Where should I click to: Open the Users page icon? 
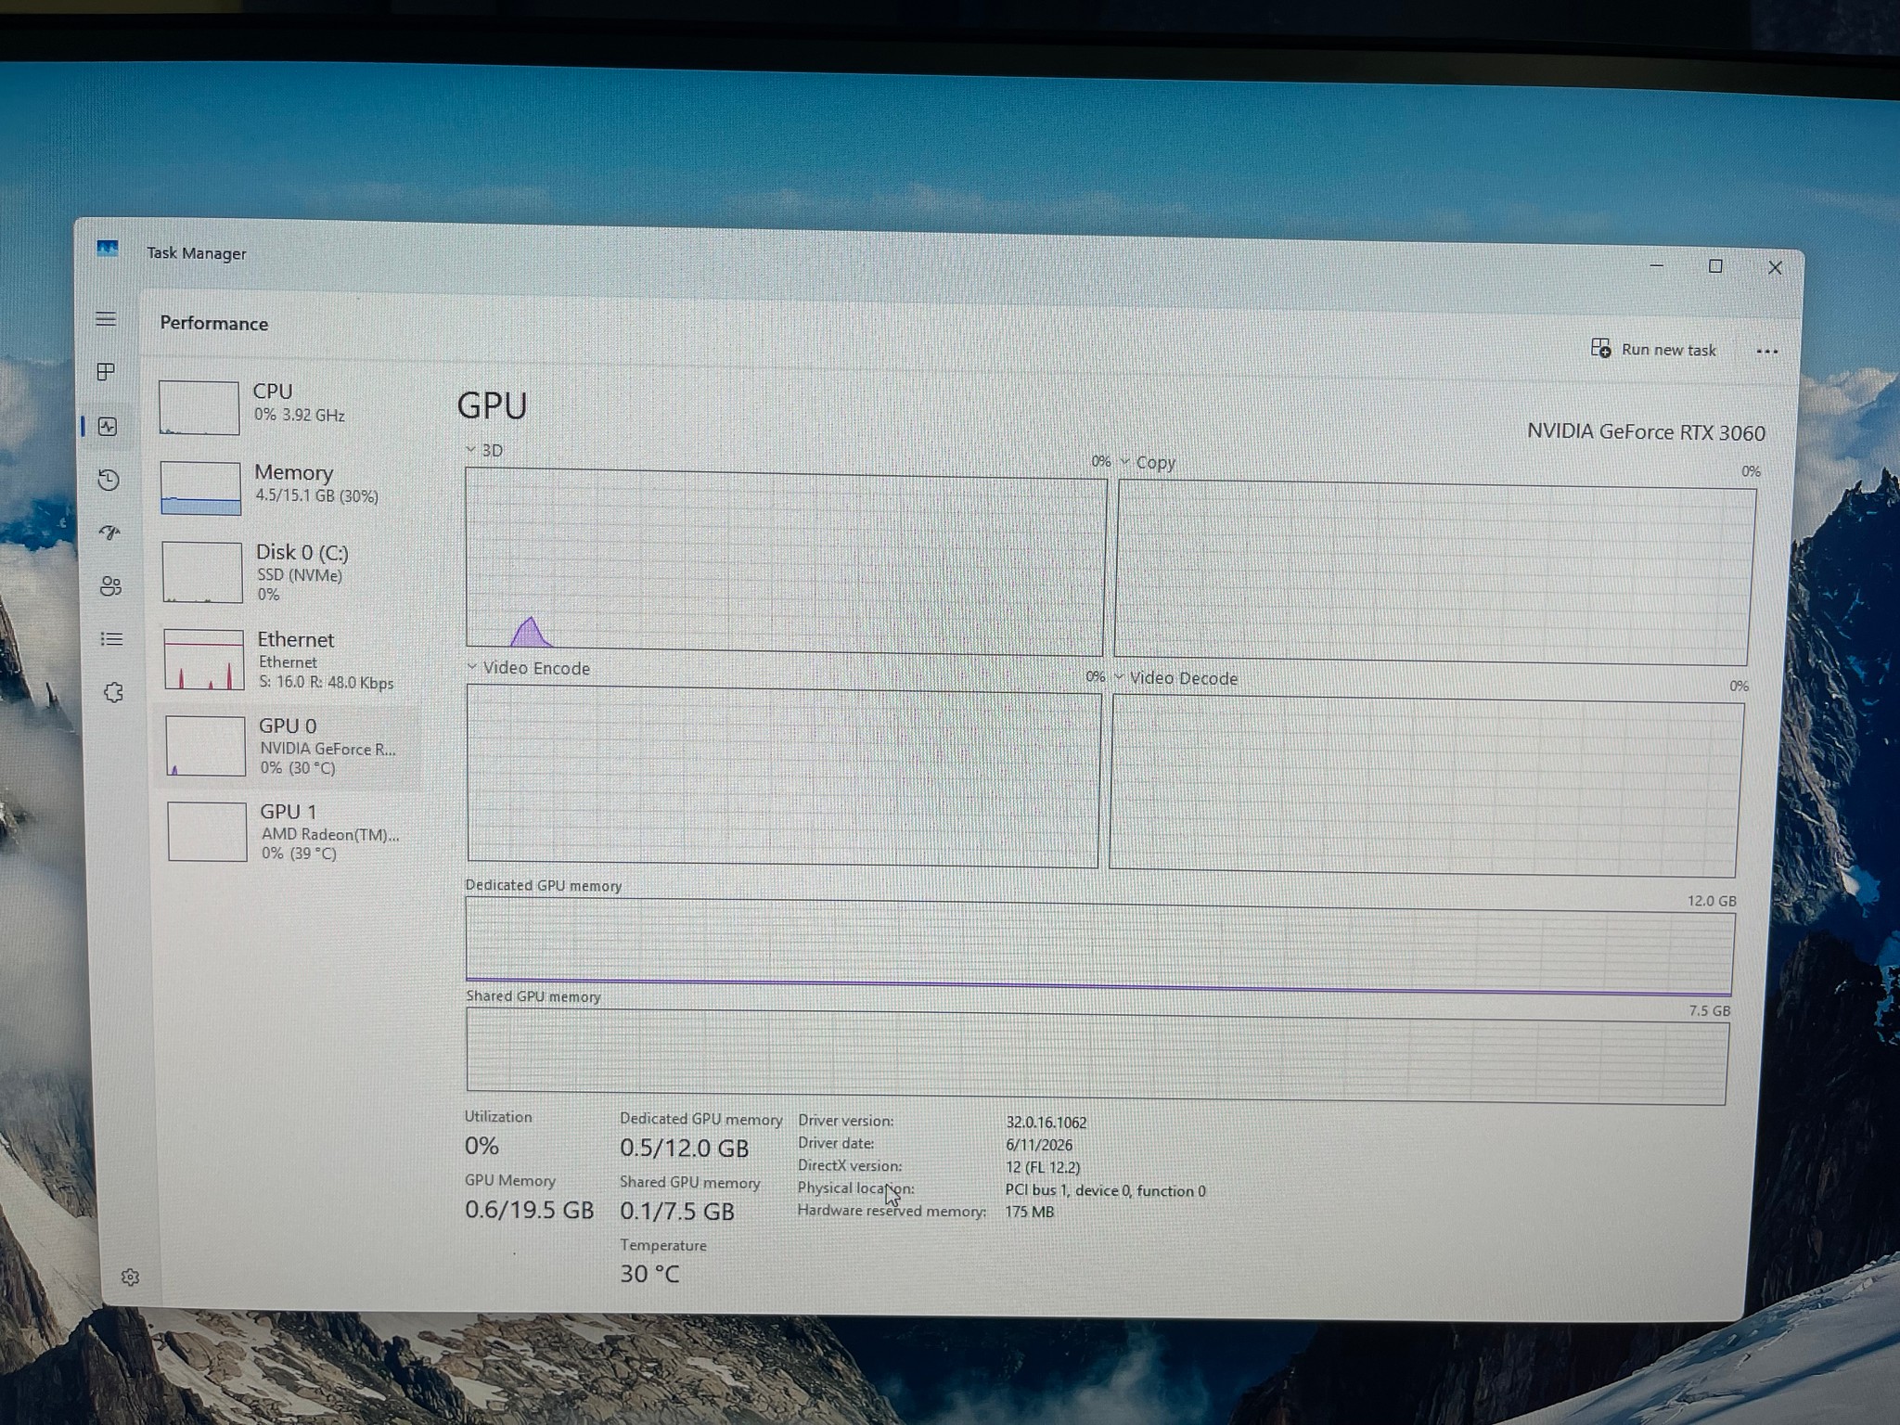pyautogui.click(x=110, y=586)
